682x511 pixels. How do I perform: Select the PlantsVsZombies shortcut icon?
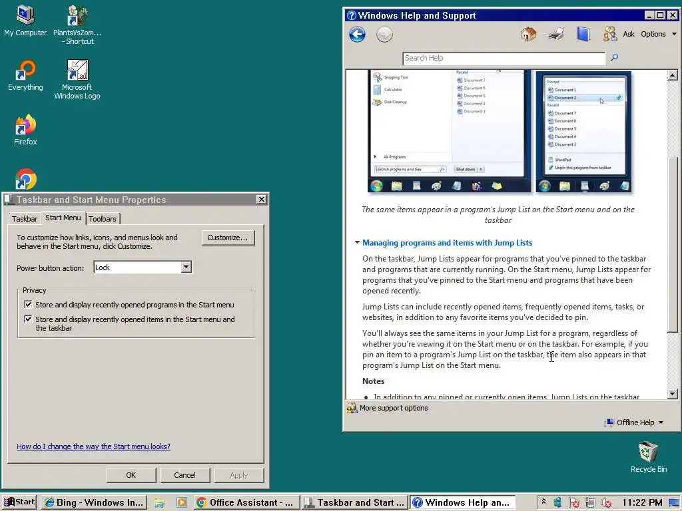pyautogui.click(x=77, y=25)
